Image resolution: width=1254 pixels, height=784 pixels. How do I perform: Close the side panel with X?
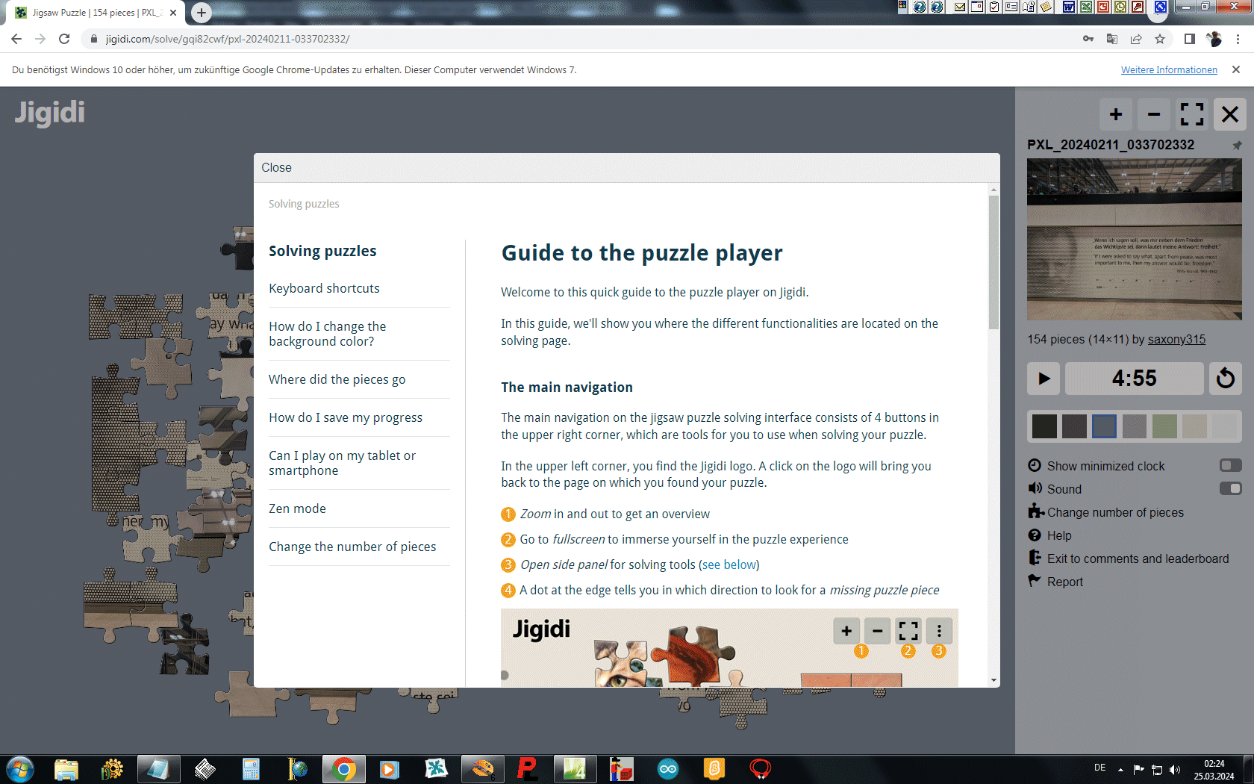pos(1230,115)
